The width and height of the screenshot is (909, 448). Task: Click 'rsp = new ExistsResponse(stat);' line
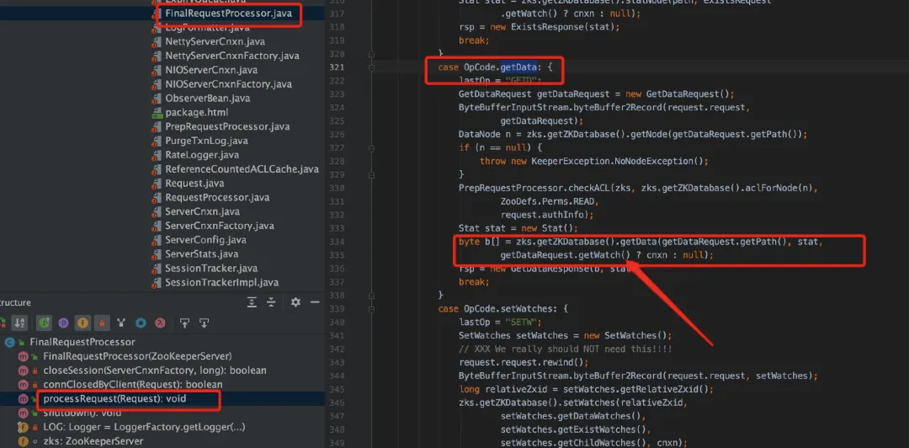click(x=540, y=27)
